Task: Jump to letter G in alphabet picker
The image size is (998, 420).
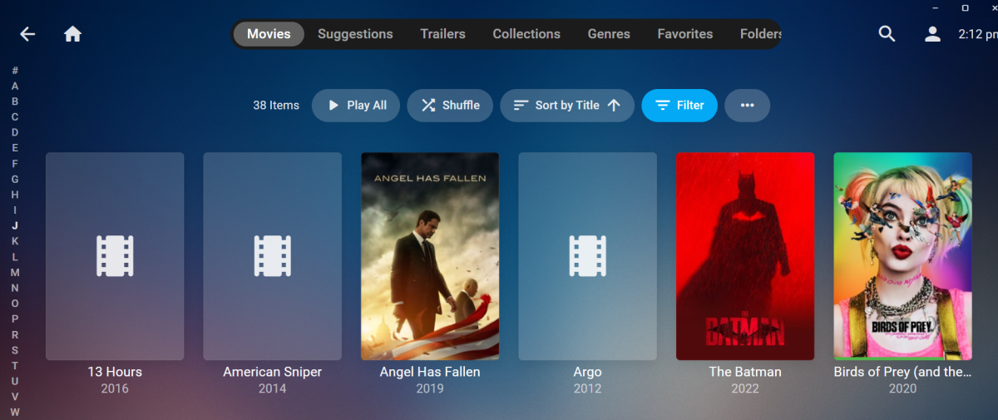Action: [15, 180]
